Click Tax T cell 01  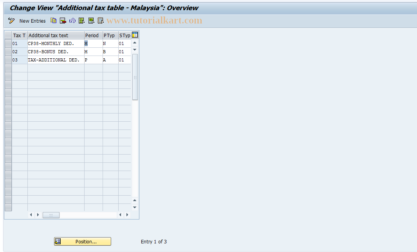20,43
